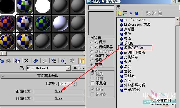Select 外部参照材质 material
This screenshot has height=108, width=180.
pyautogui.click(x=132, y=85)
